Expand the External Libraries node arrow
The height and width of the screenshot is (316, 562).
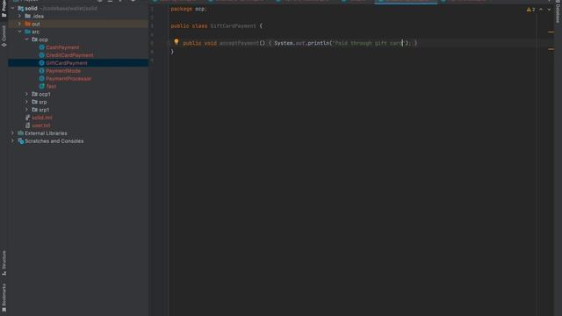(12, 133)
